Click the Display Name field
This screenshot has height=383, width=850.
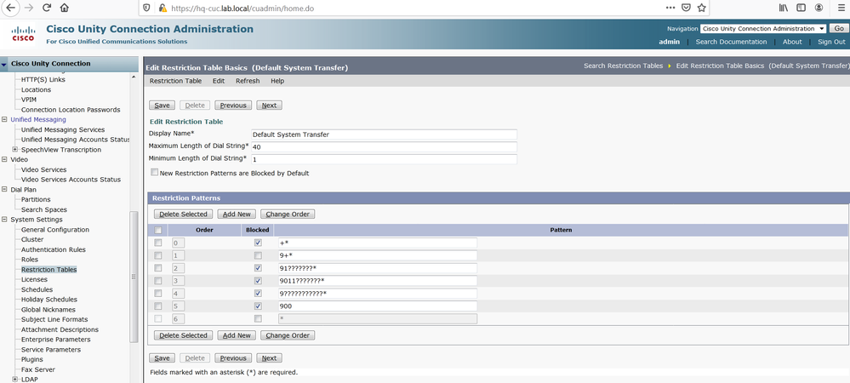[x=384, y=134]
